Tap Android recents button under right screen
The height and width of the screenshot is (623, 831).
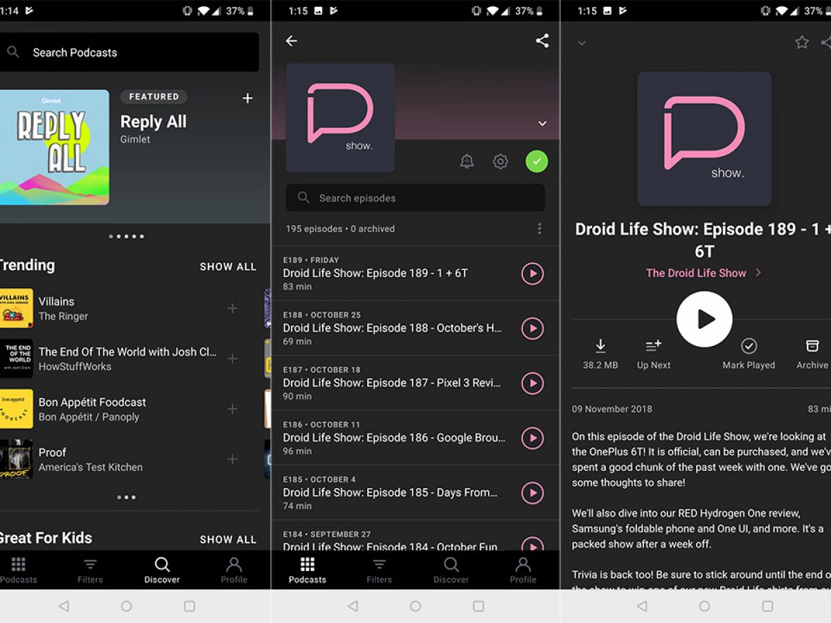767,606
